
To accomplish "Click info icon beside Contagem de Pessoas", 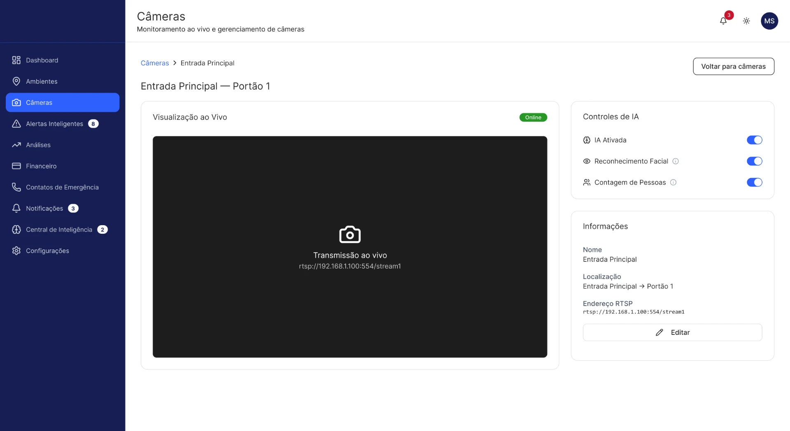I will (x=673, y=182).
